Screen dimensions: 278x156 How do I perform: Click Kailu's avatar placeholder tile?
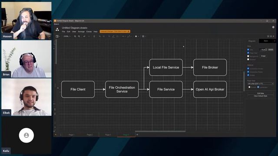click(x=26, y=135)
